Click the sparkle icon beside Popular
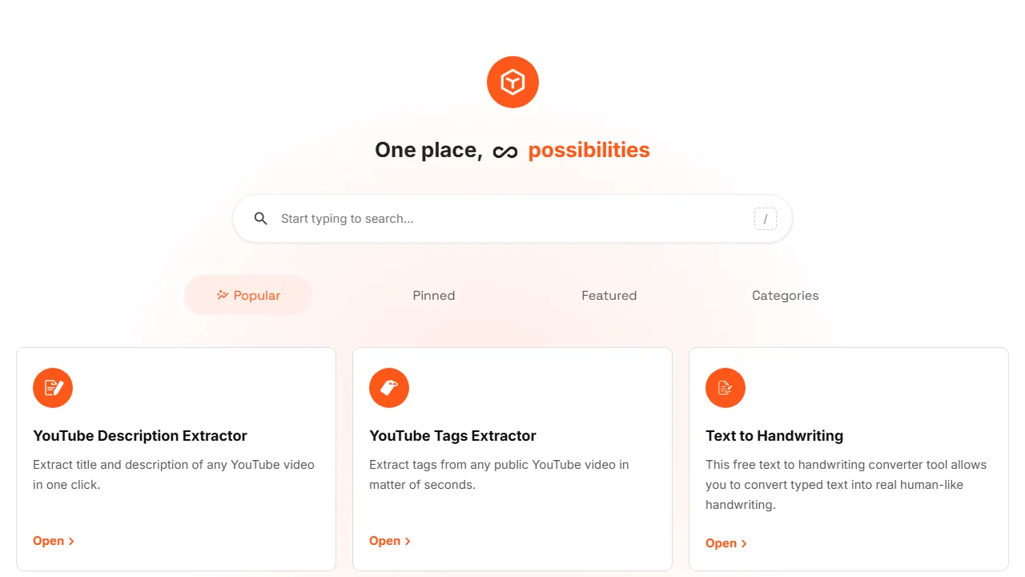This screenshot has width=1025, height=577. pos(223,295)
